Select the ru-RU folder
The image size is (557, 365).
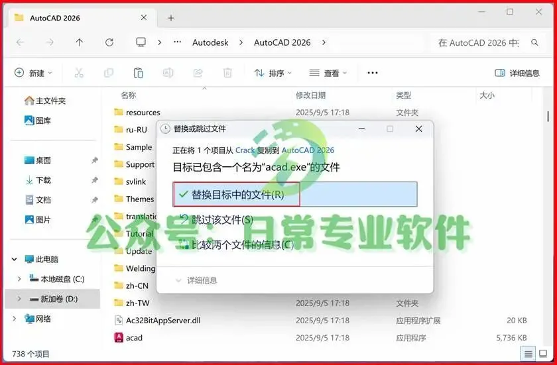click(x=131, y=130)
